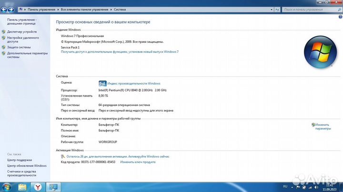Click the tray icon between flag and network
This screenshot has height=192, width=343.
[304, 187]
